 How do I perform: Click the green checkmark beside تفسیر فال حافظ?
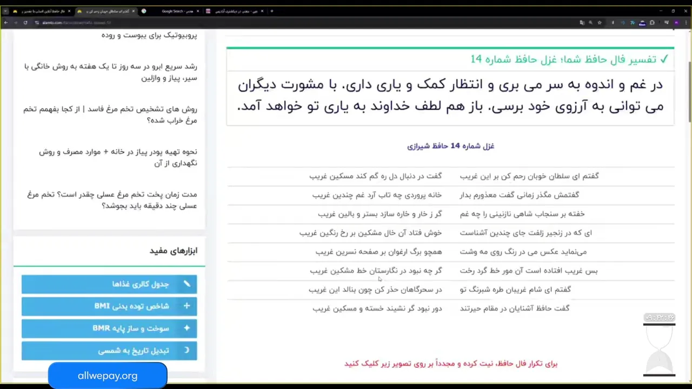click(x=664, y=59)
